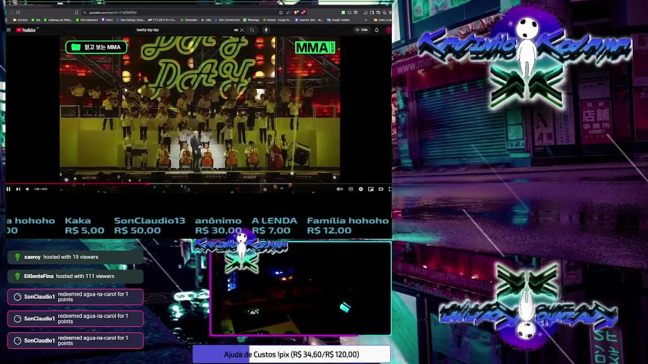Start voice search with microphone icon
The height and width of the screenshot is (364, 648).
point(266,30)
